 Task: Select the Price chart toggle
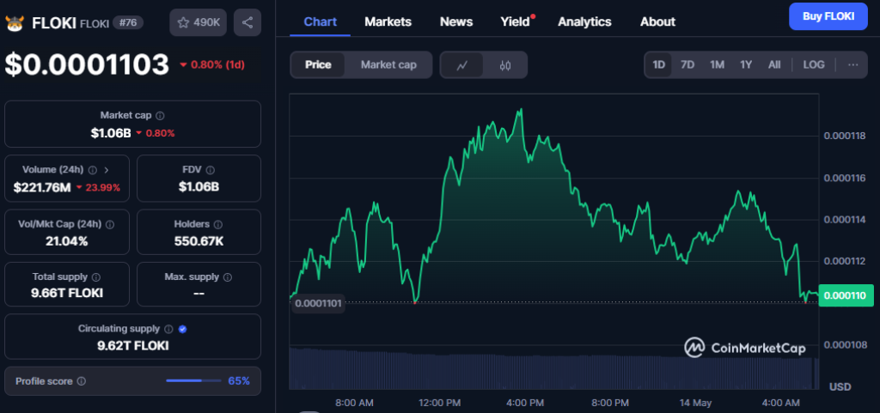318,65
